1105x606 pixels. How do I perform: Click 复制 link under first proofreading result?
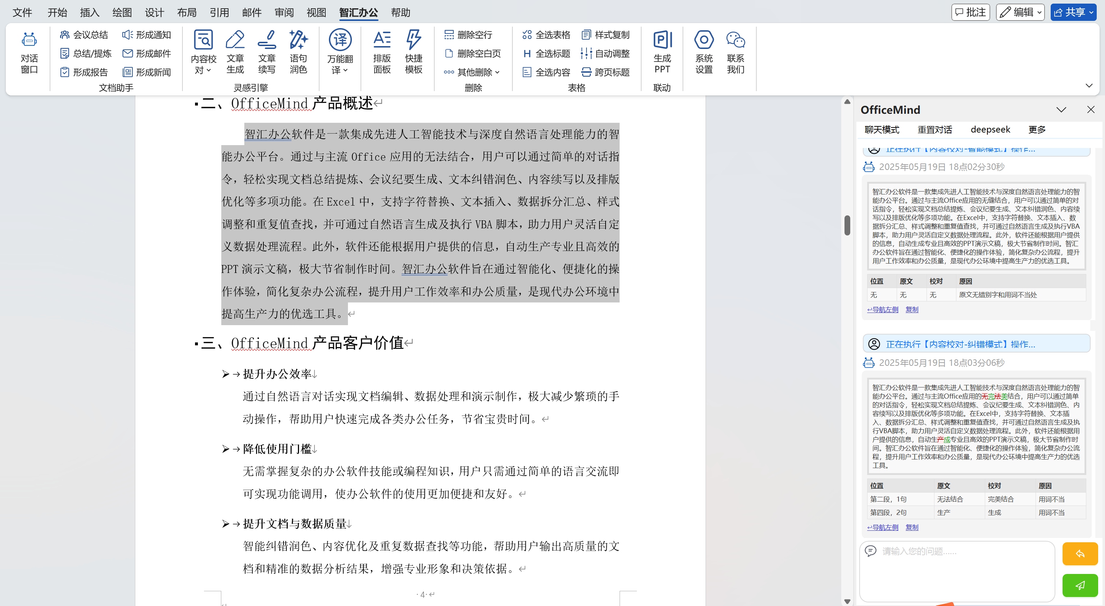click(911, 309)
